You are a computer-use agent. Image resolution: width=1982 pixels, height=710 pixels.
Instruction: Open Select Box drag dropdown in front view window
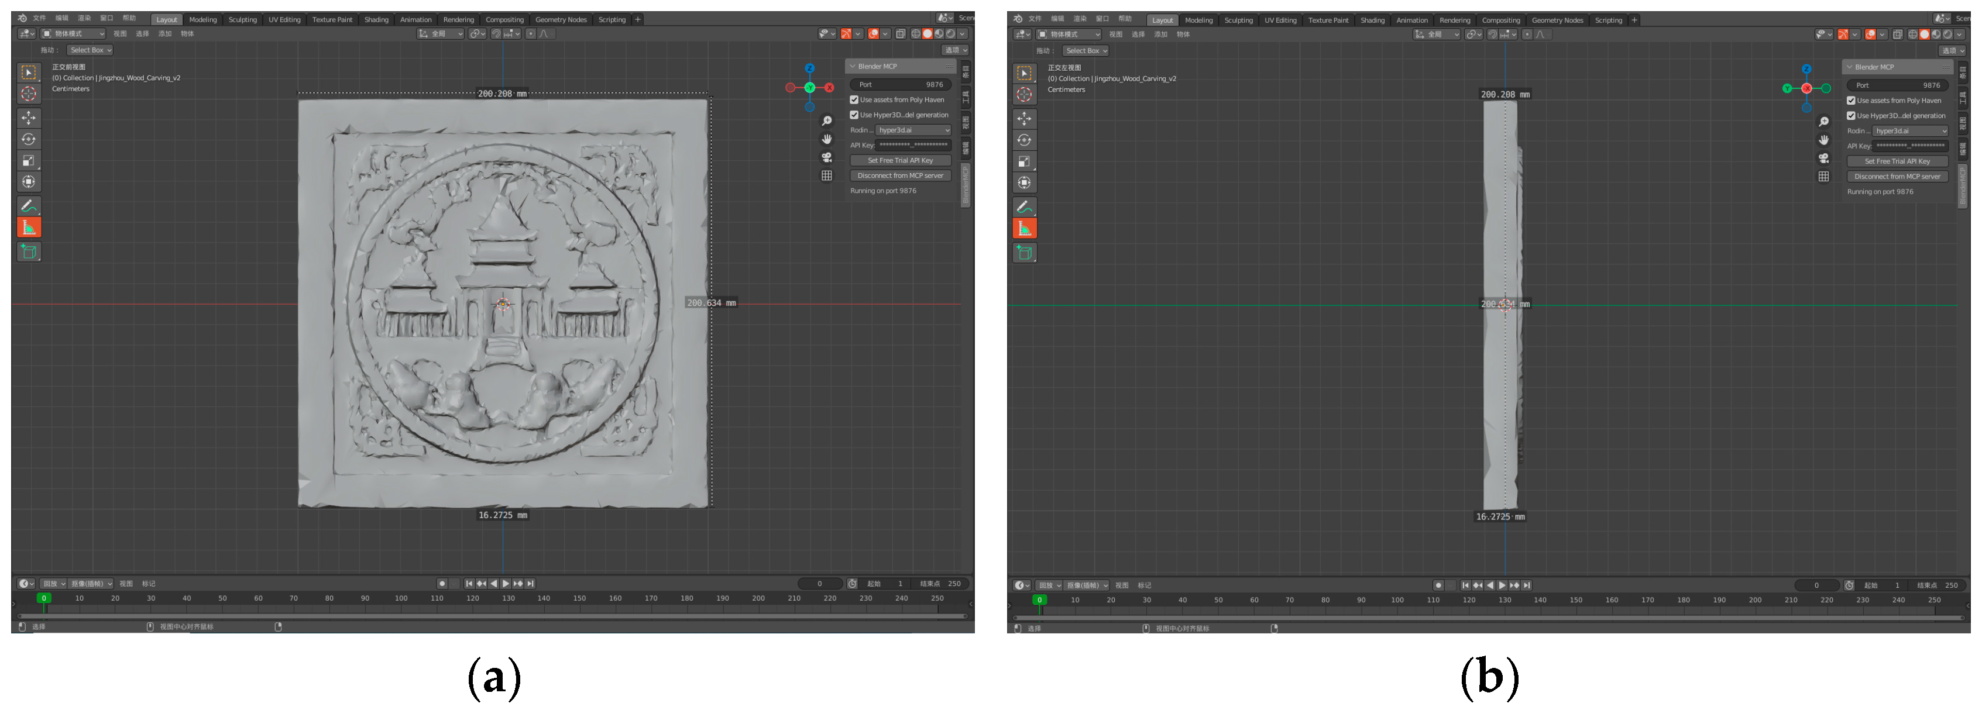point(90,50)
